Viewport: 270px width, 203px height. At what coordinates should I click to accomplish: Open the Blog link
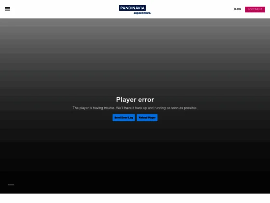tap(237, 9)
